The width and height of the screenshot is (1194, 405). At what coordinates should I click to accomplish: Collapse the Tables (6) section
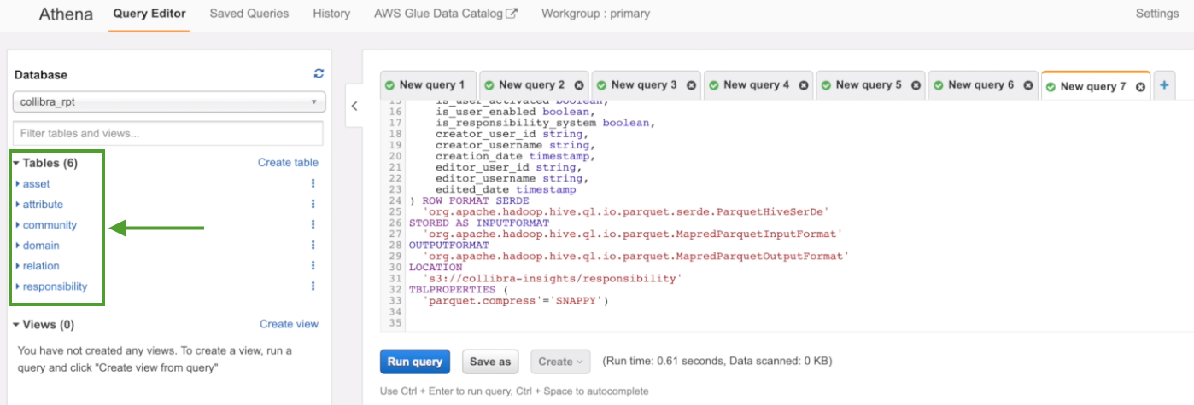tap(16, 163)
